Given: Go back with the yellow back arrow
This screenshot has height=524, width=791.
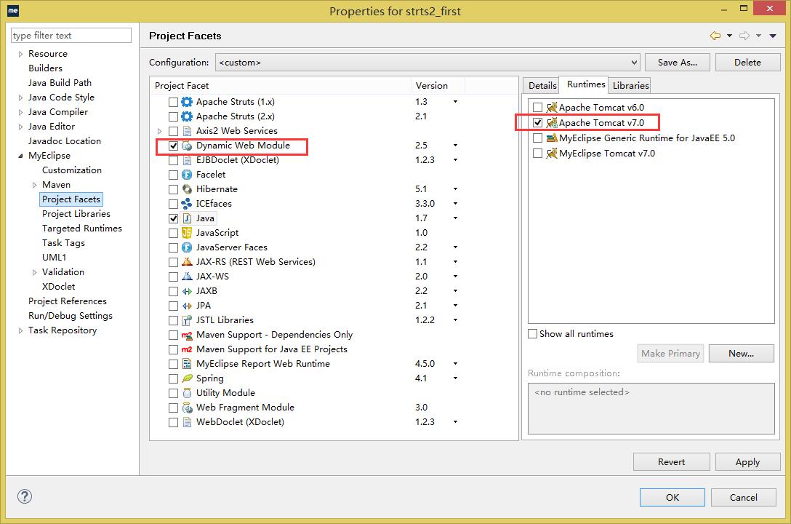Looking at the screenshot, I should 715,36.
